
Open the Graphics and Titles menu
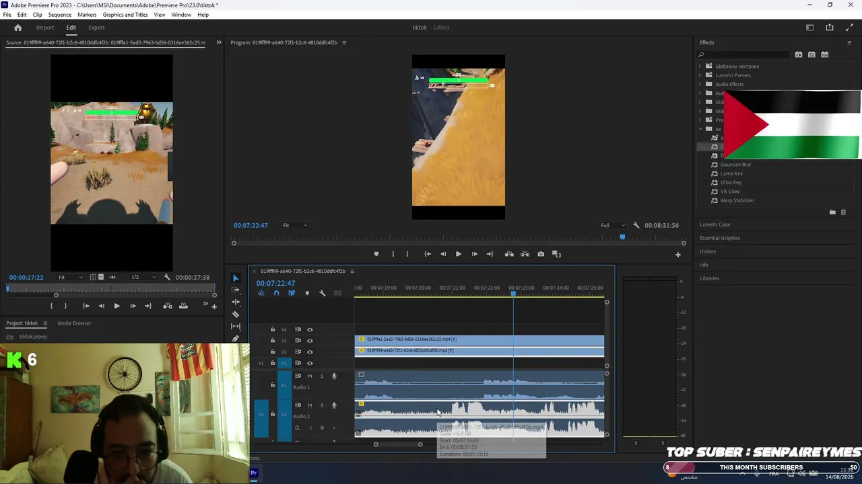click(x=125, y=15)
